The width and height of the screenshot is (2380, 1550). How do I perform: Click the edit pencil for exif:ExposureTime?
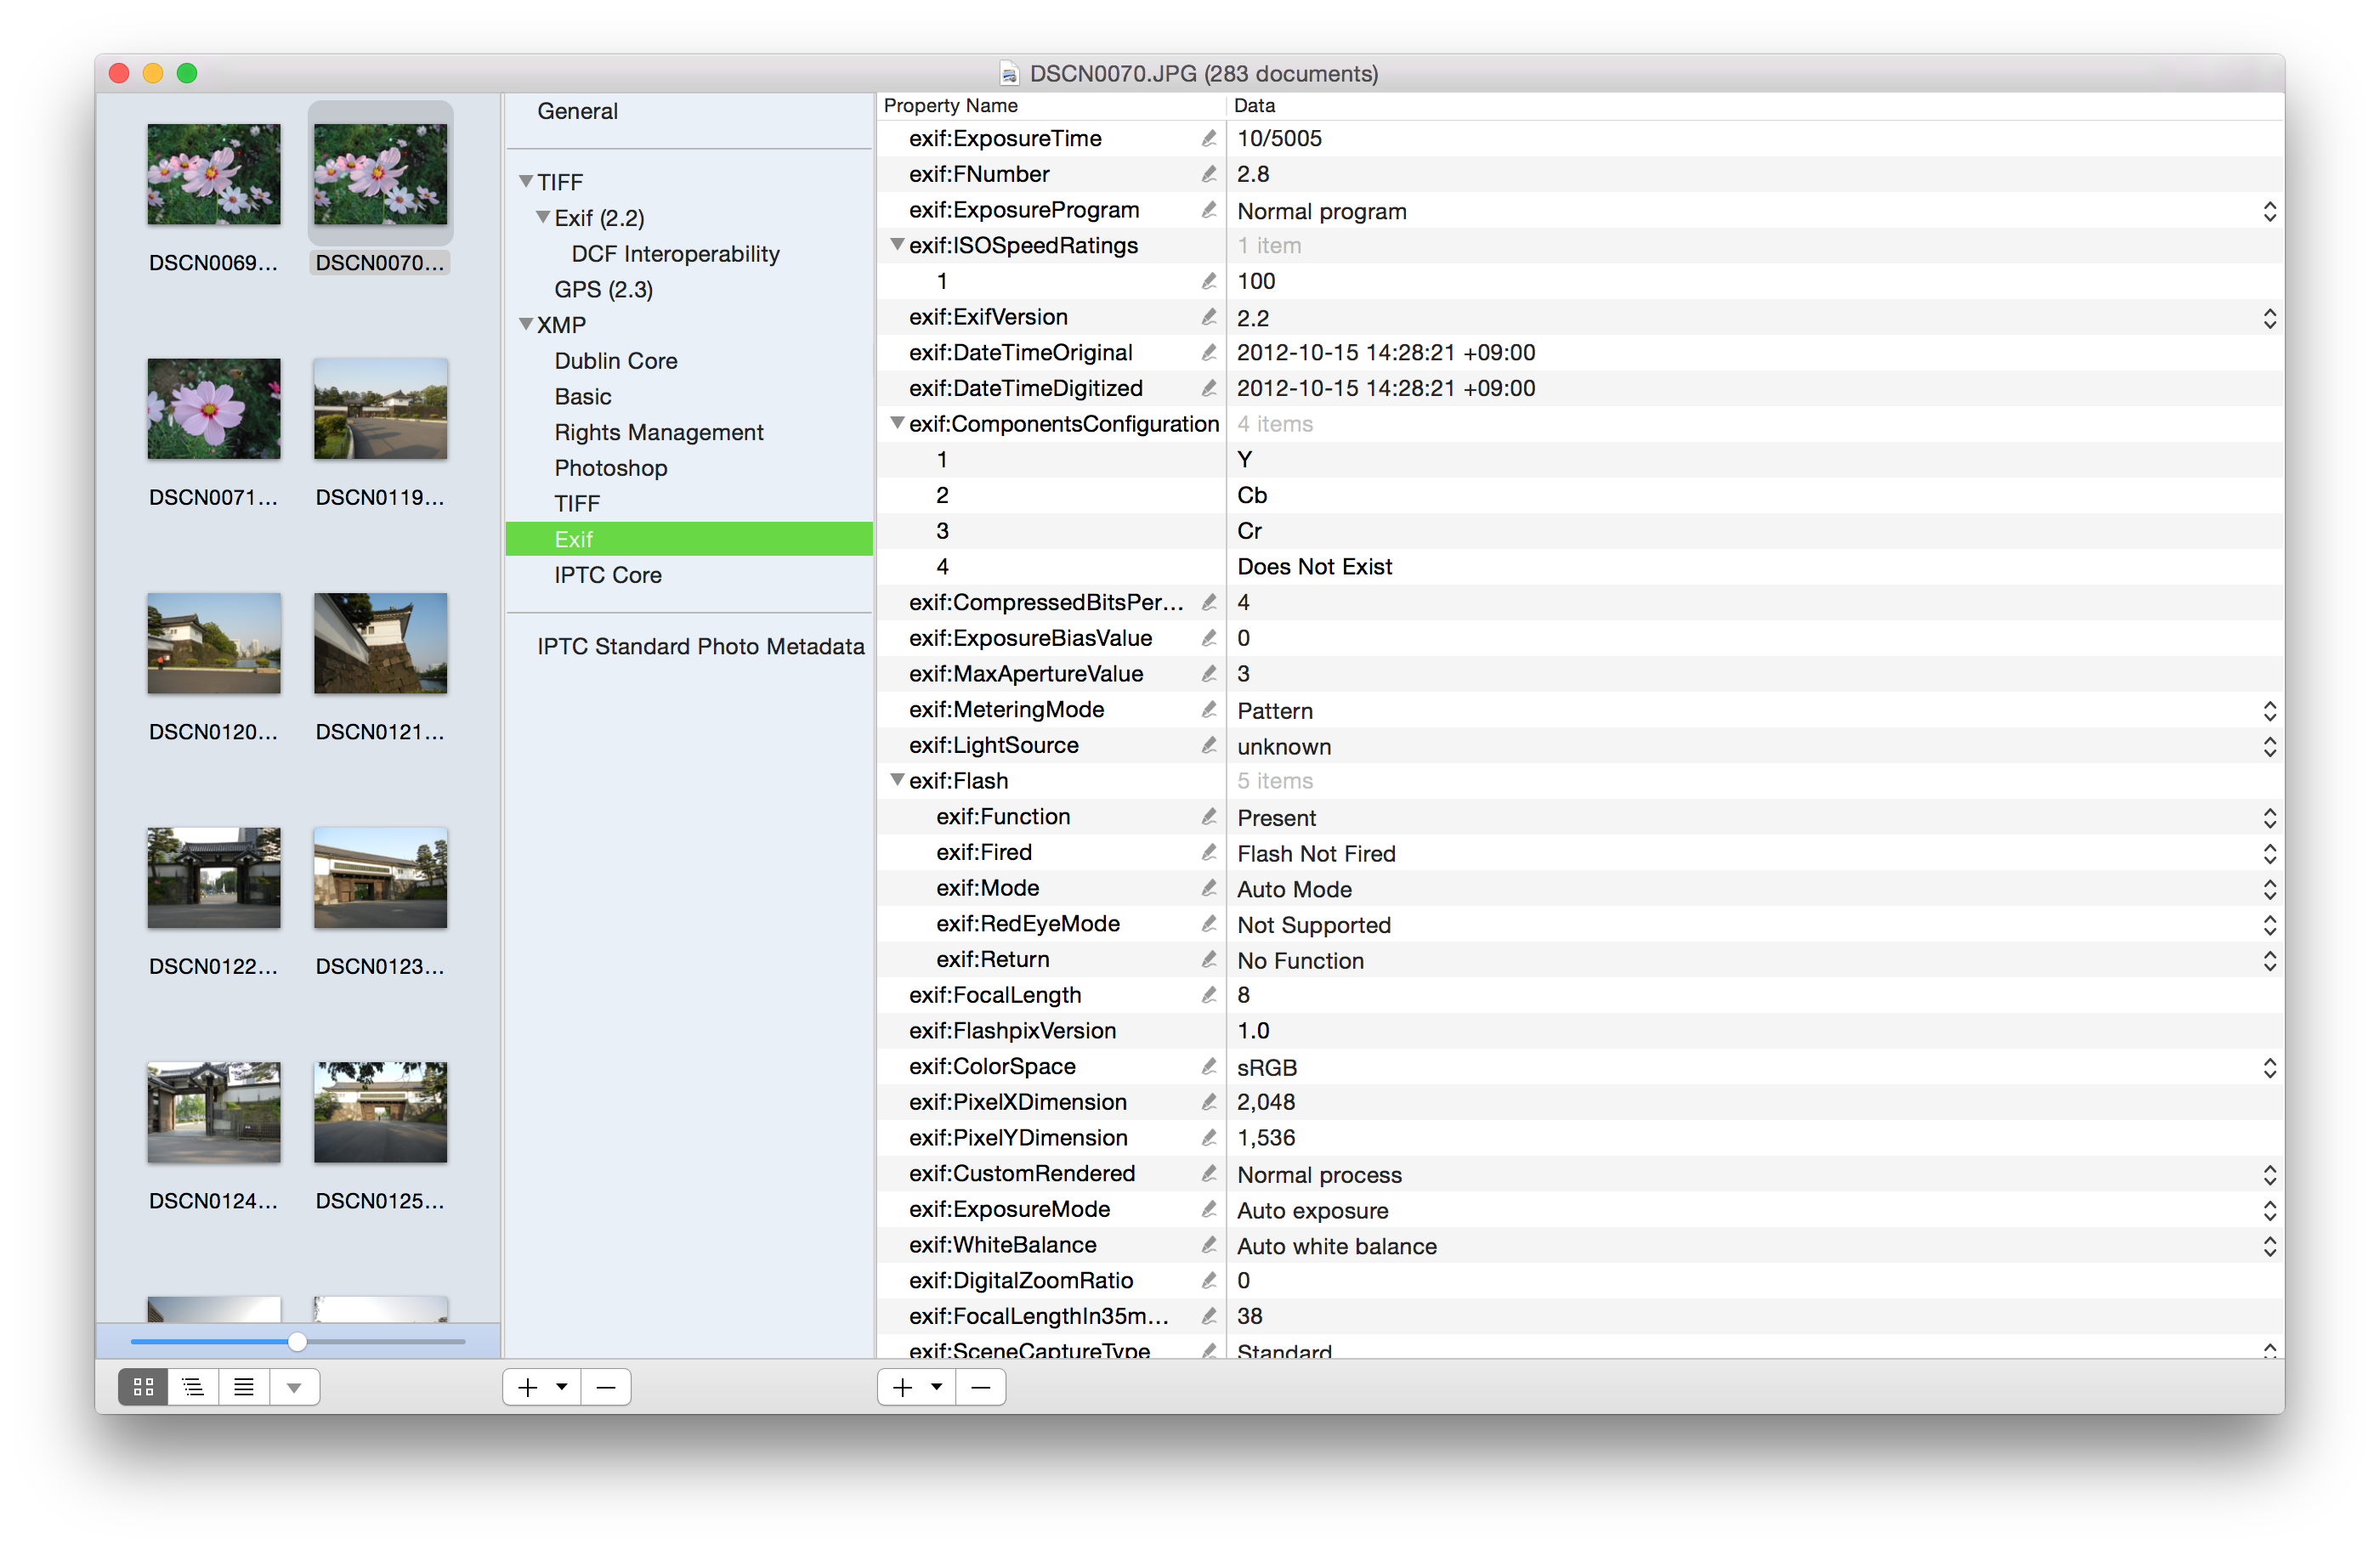pyautogui.click(x=1209, y=139)
